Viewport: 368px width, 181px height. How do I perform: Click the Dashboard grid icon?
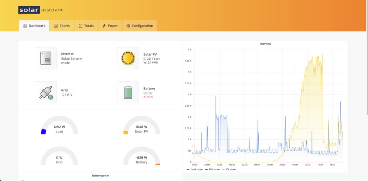(x=25, y=26)
